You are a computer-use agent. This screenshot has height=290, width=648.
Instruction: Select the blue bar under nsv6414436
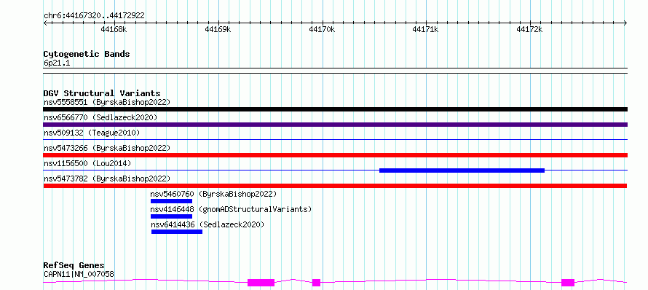point(177,232)
